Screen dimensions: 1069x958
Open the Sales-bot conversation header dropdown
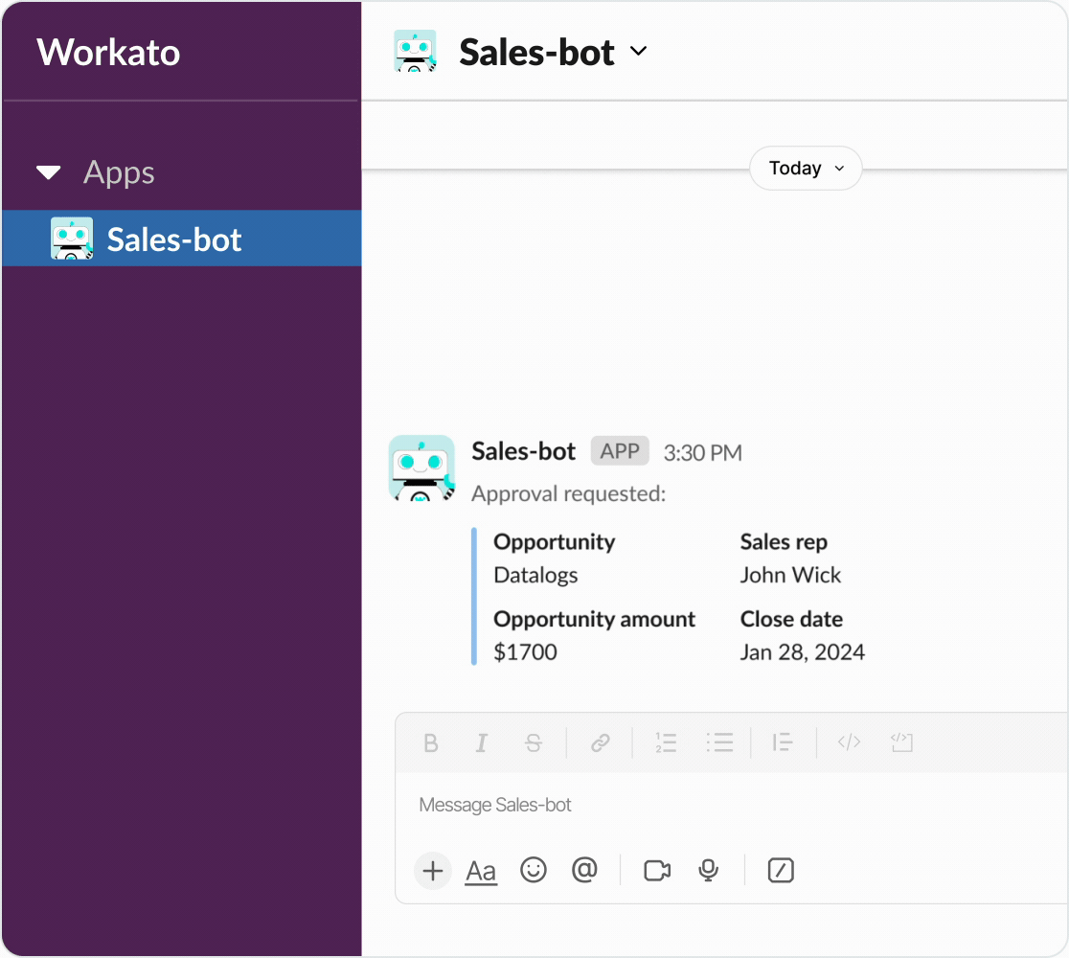click(640, 52)
